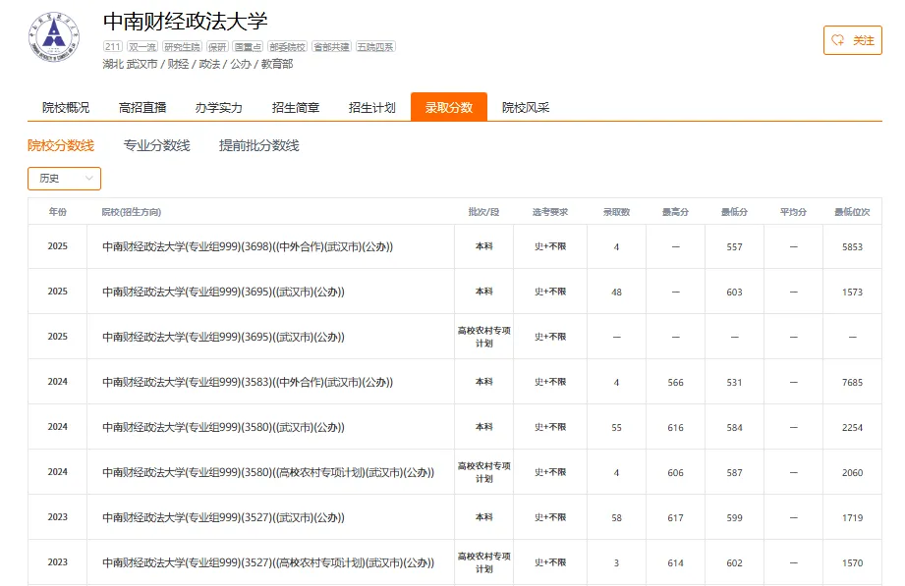The image size is (905, 586).
Task: Click the 选考要求 column header
Action: tap(550, 212)
